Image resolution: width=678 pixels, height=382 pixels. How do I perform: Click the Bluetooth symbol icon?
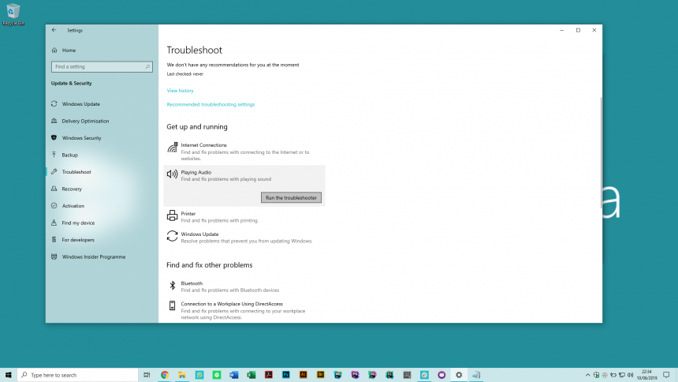pos(172,286)
